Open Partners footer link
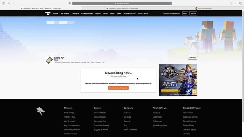 [157, 113]
